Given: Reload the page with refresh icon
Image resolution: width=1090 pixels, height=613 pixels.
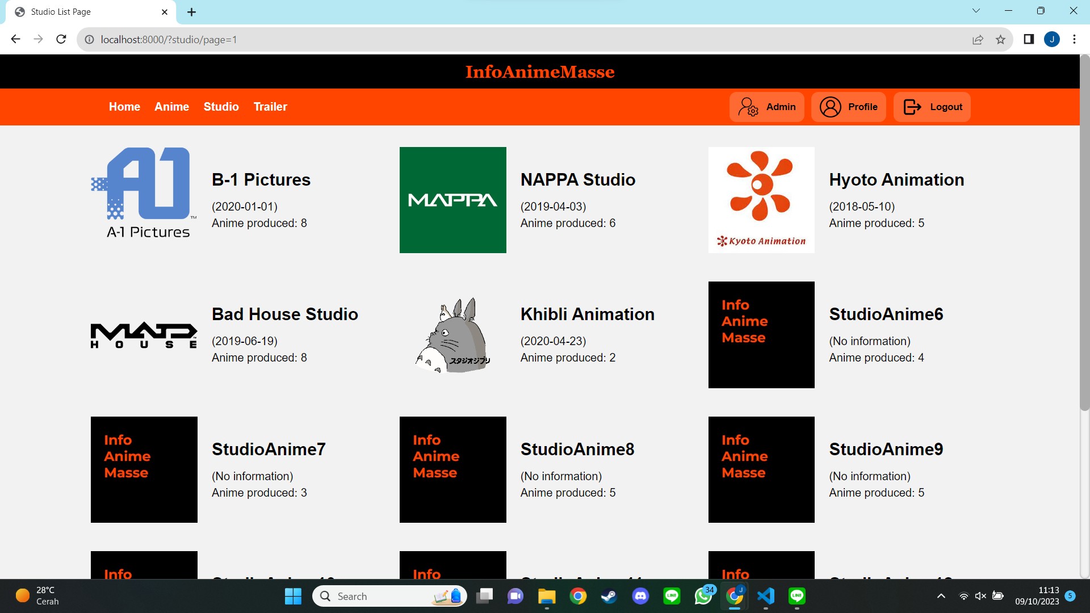Looking at the screenshot, I should (x=61, y=39).
